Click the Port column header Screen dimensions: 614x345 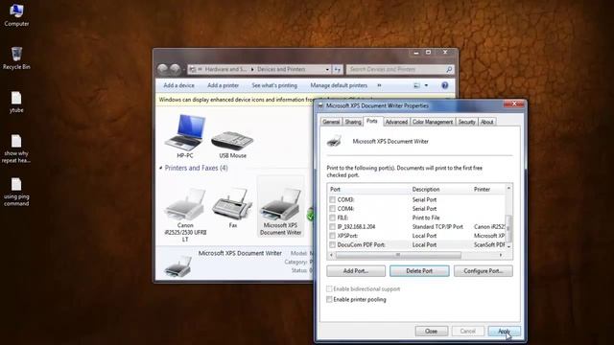pos(368,190)
